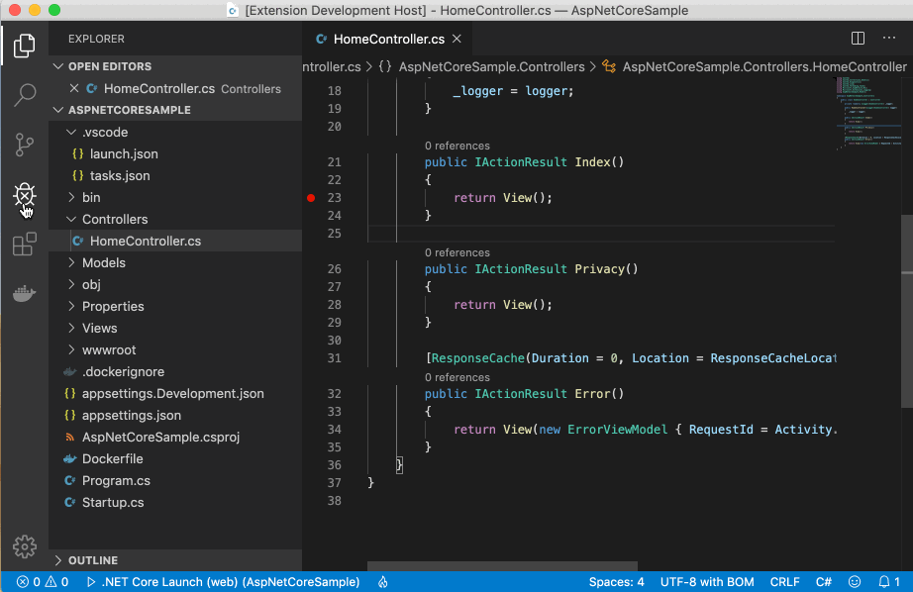The width and height of the screenshot is (913, 592).
Task: Open the Search view icon
Action: [24, 94]
